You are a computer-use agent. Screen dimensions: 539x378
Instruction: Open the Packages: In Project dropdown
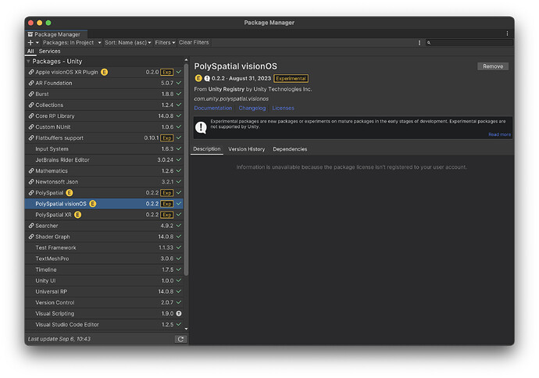72,43
